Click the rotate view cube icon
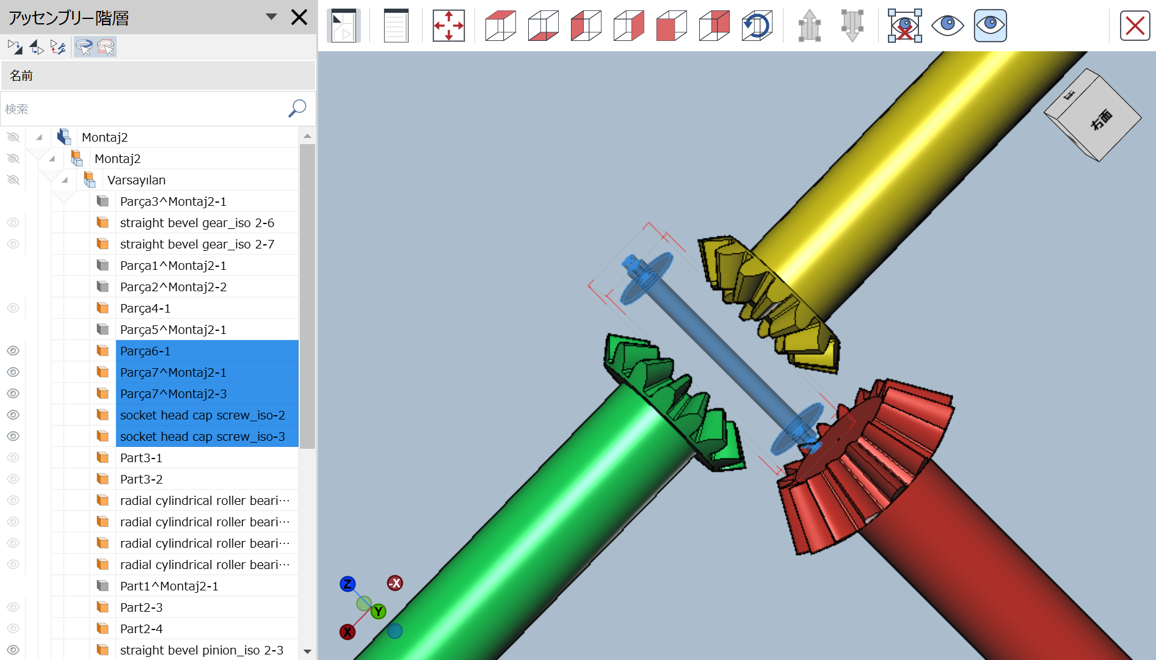1156x660 pixels. pyautogui.click(x=757, y=26)
